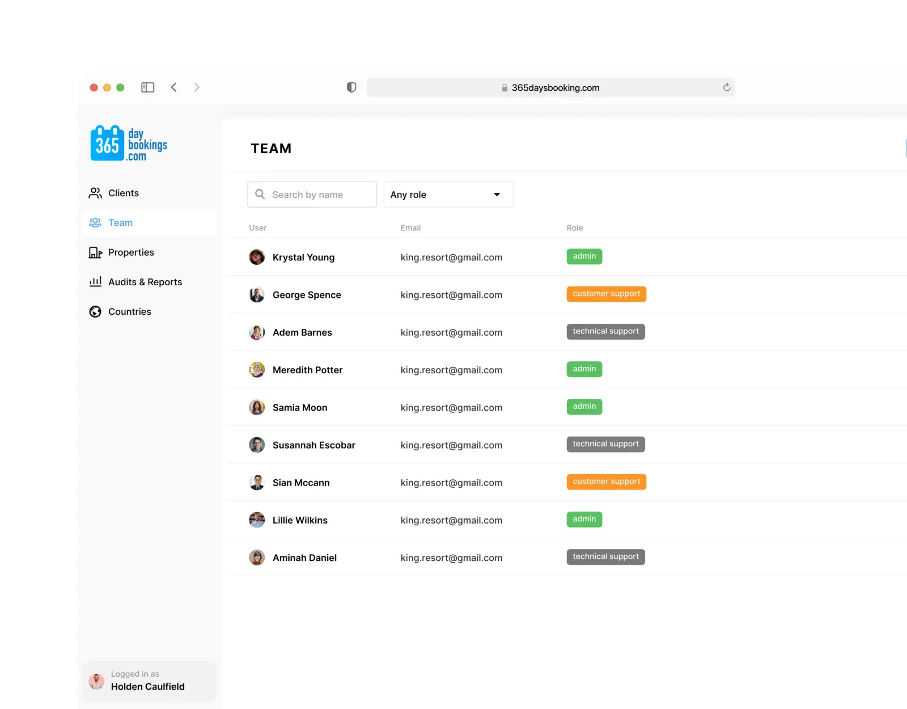Select the name Susannah Escobar
The height and width of the screenshot is (709, 907).
coord(314,445)
